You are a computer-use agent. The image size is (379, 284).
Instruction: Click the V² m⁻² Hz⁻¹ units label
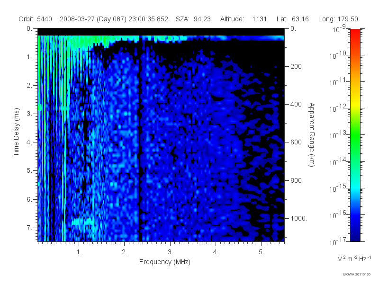point(354,258)
